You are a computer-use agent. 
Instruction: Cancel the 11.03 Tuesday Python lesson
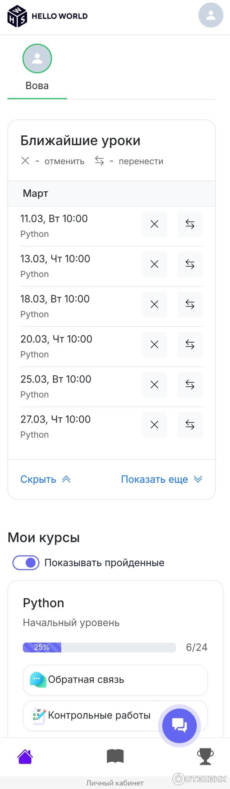pos(154,224)
